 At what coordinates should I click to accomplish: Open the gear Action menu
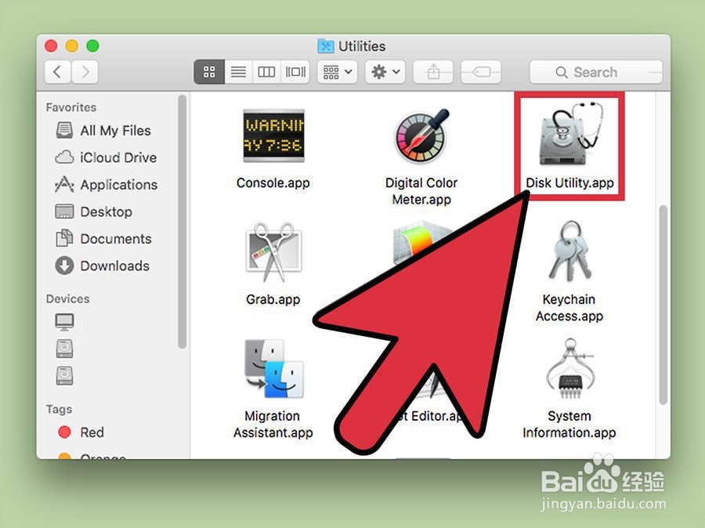(385, 72)
